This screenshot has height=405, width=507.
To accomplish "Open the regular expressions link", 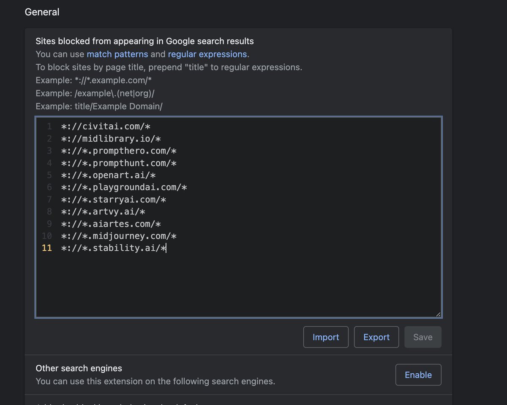I will (x=207, y=54).
